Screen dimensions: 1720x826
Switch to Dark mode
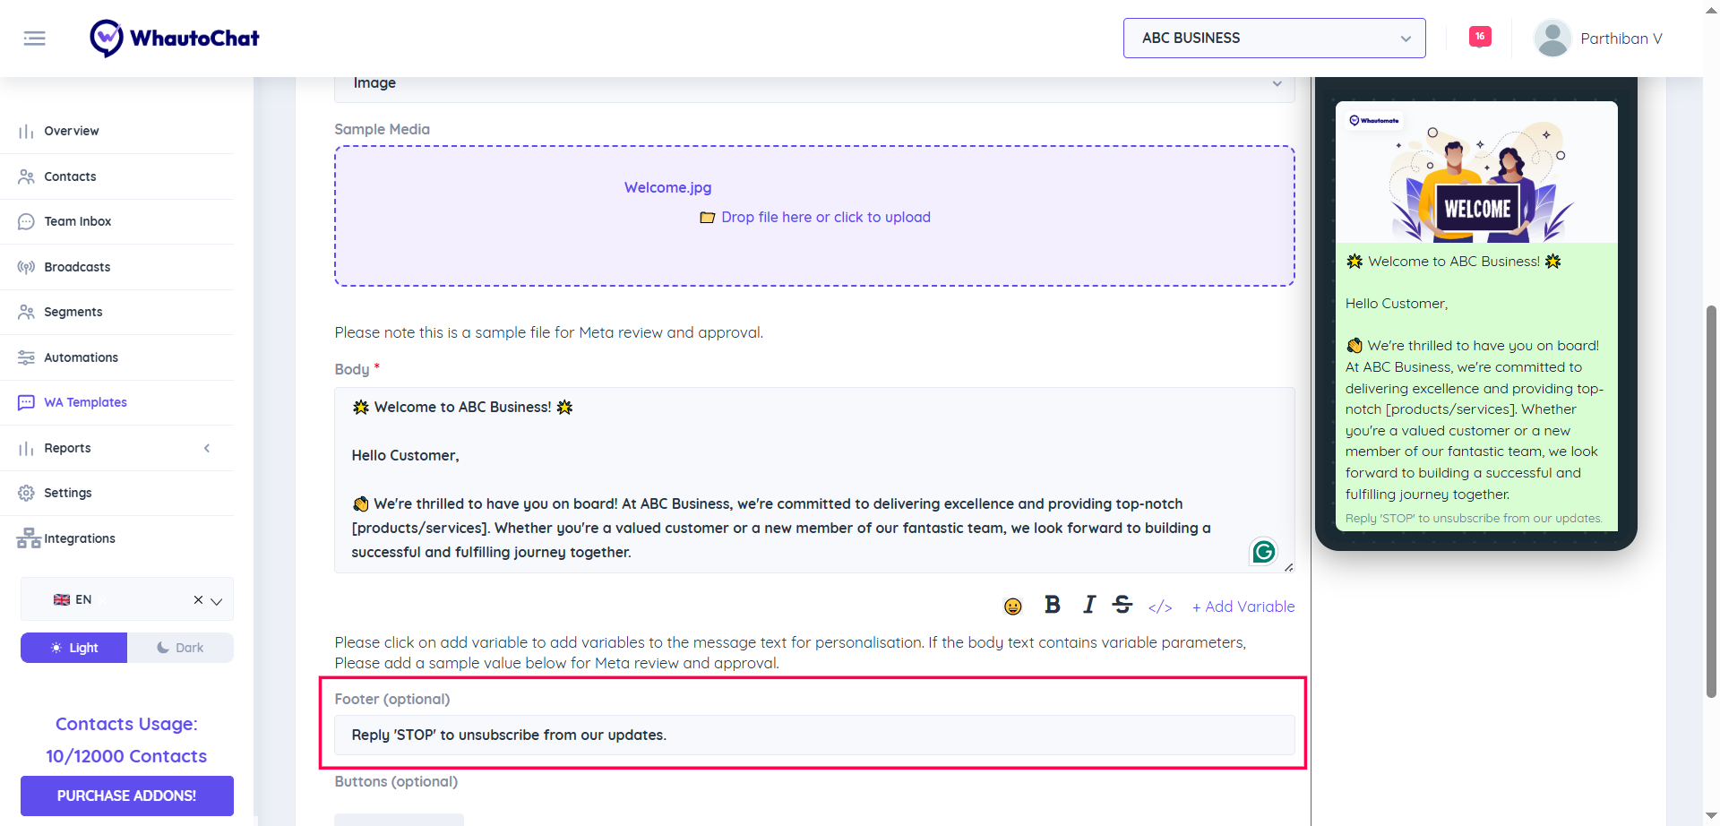pyautogui.click(x=179, y=647)
